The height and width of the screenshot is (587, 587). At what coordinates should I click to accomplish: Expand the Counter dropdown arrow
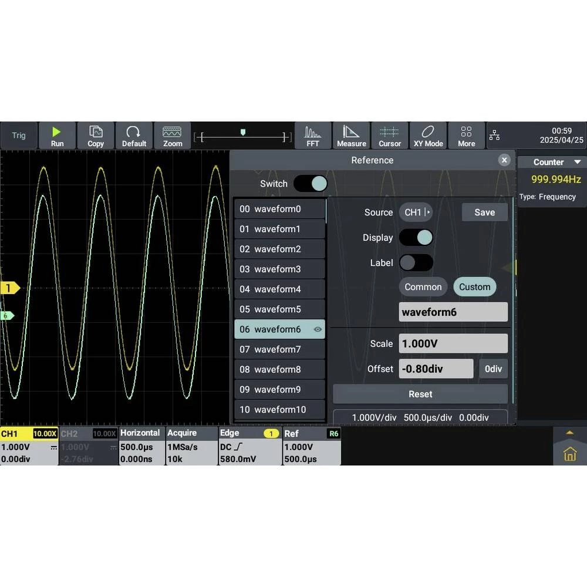click(577, 162)
